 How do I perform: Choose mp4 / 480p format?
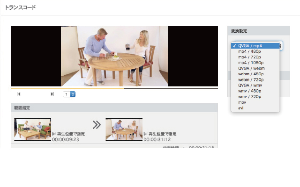pos(255,51)
